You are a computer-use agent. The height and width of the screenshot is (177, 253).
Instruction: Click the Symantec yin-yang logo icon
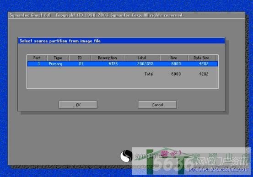pos(126,156)
